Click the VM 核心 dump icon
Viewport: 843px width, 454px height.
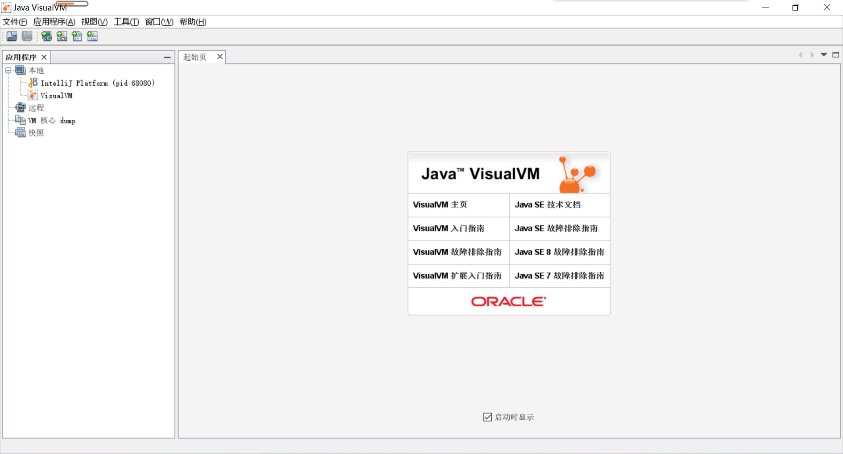21,120
